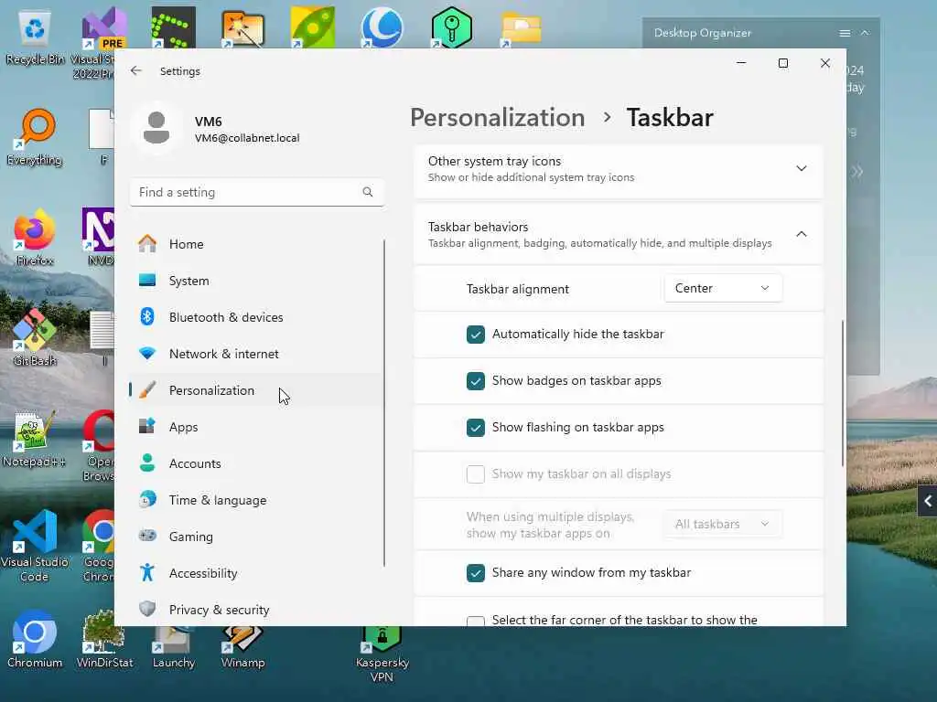Select the Recycle Bin desktop icon
This screenshot has width=937, height=702.
[x=35, y=37]
